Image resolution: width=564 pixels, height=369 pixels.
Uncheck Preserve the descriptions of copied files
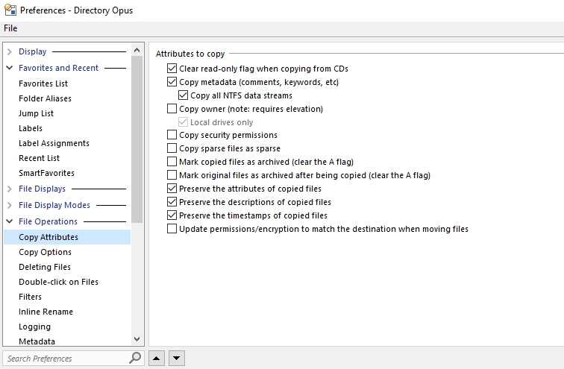pos(172,202)
